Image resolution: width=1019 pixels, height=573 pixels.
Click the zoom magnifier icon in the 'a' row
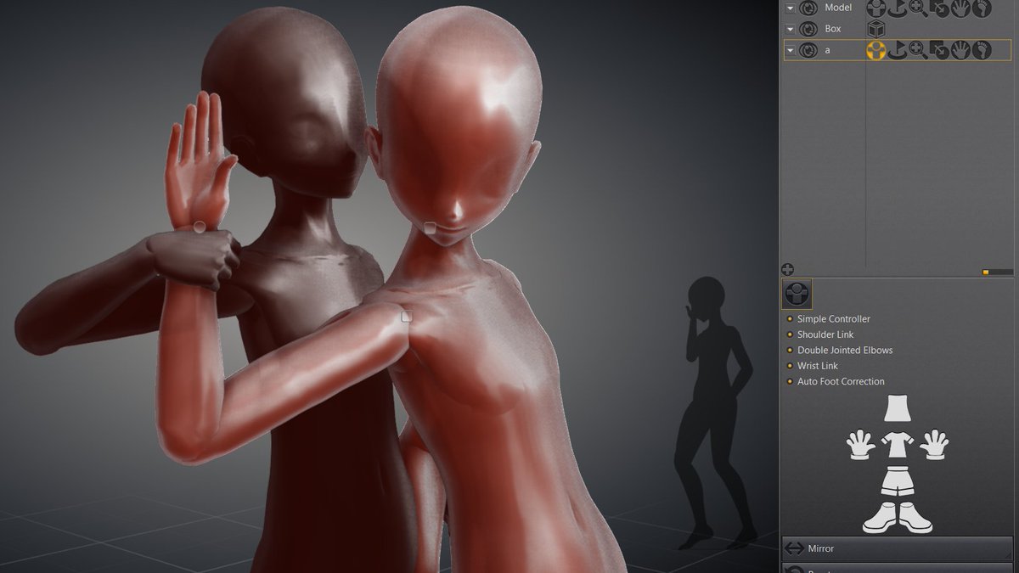pos(918,50)
